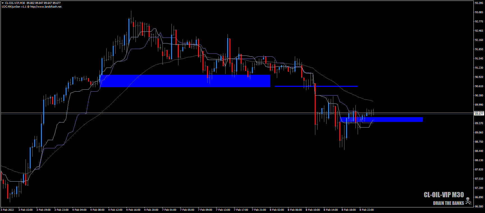
Task: Click the 91.540 price axis label
Action: [479, 59]
